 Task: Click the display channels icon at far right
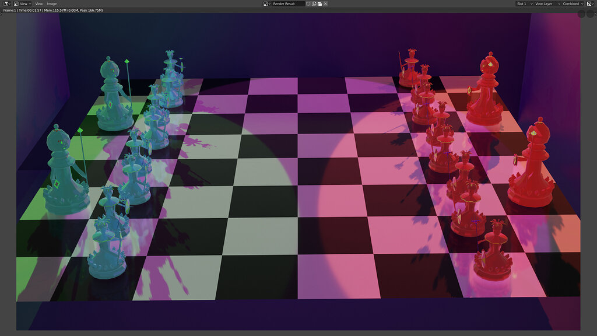(x=588, y=3)
